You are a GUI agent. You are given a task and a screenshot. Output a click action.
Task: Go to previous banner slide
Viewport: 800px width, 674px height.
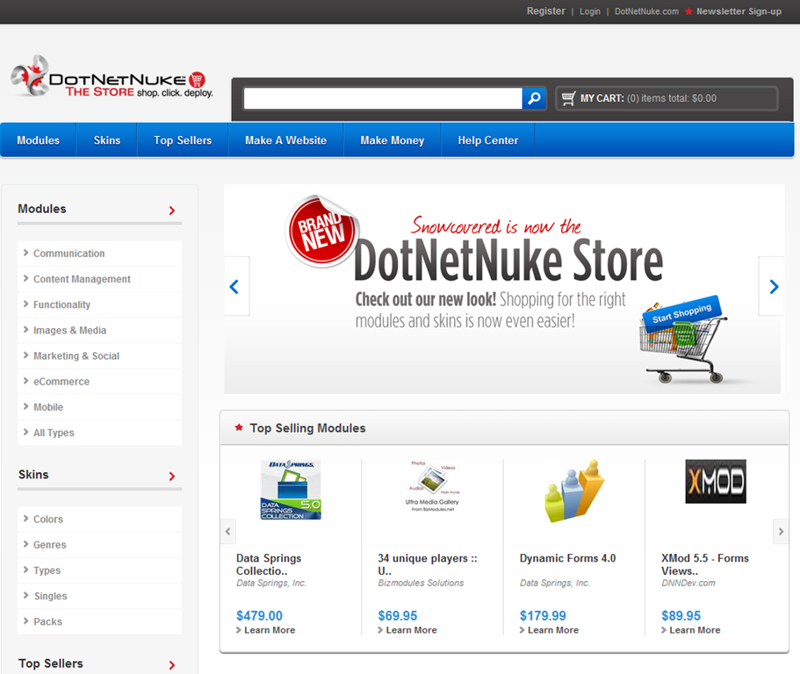(236, 286)
